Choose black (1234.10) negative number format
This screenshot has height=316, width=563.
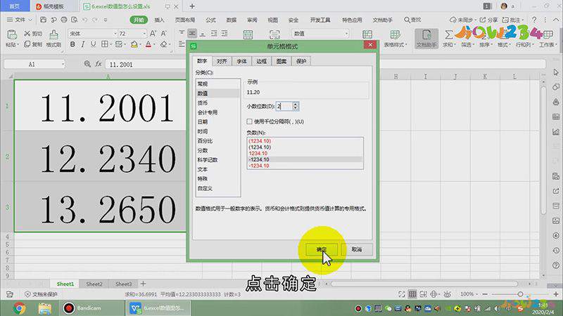coord(305,147)
